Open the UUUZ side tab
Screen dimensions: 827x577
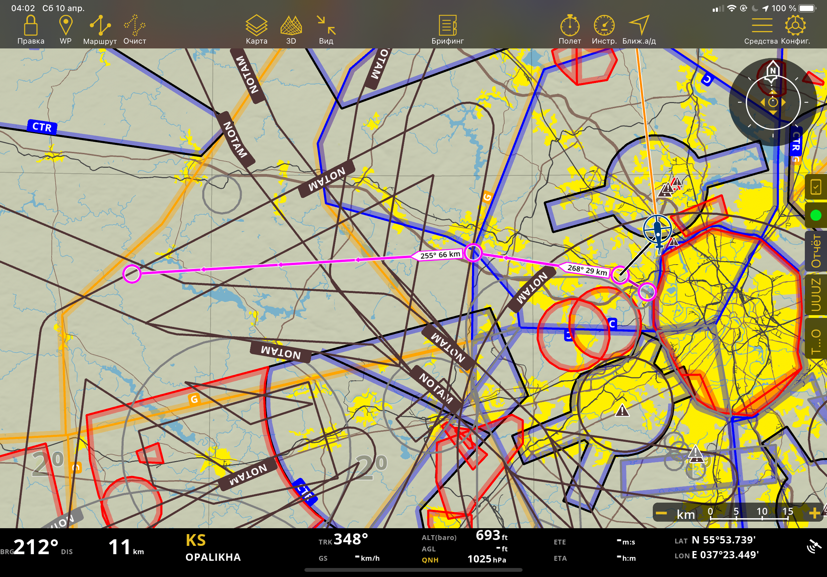pos(816,295)
